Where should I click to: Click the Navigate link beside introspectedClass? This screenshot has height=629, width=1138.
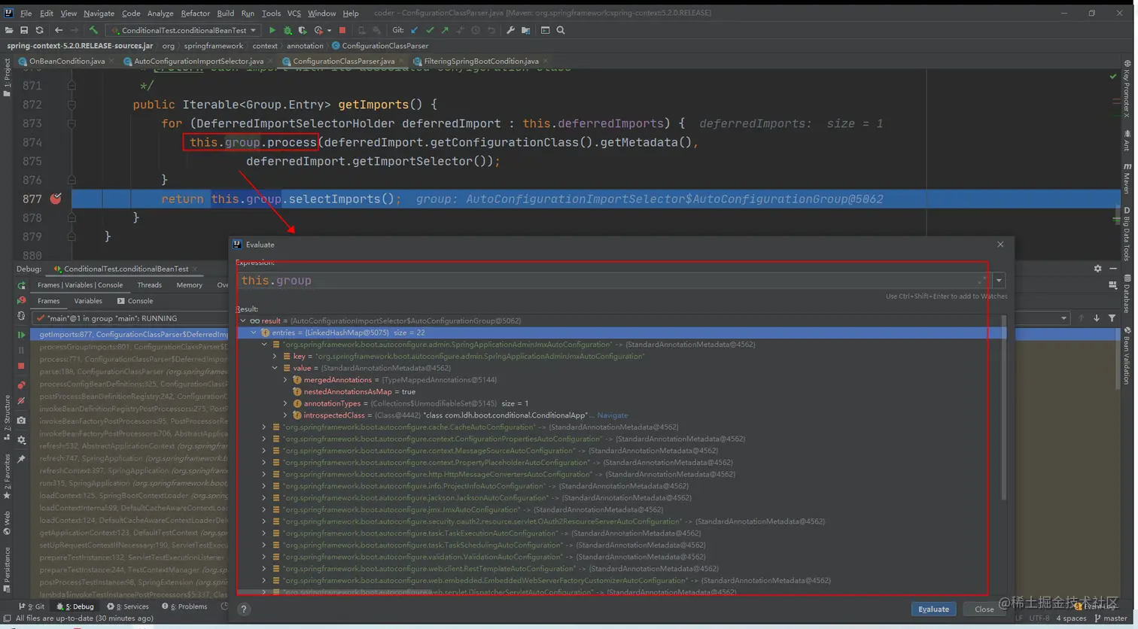click(612, 415)
